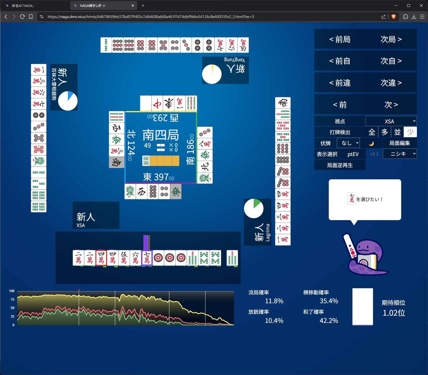The height and width of the screenshot is (375, 428).
Task: Click the bookmark icon in toolbar
Action: point(31,17)
